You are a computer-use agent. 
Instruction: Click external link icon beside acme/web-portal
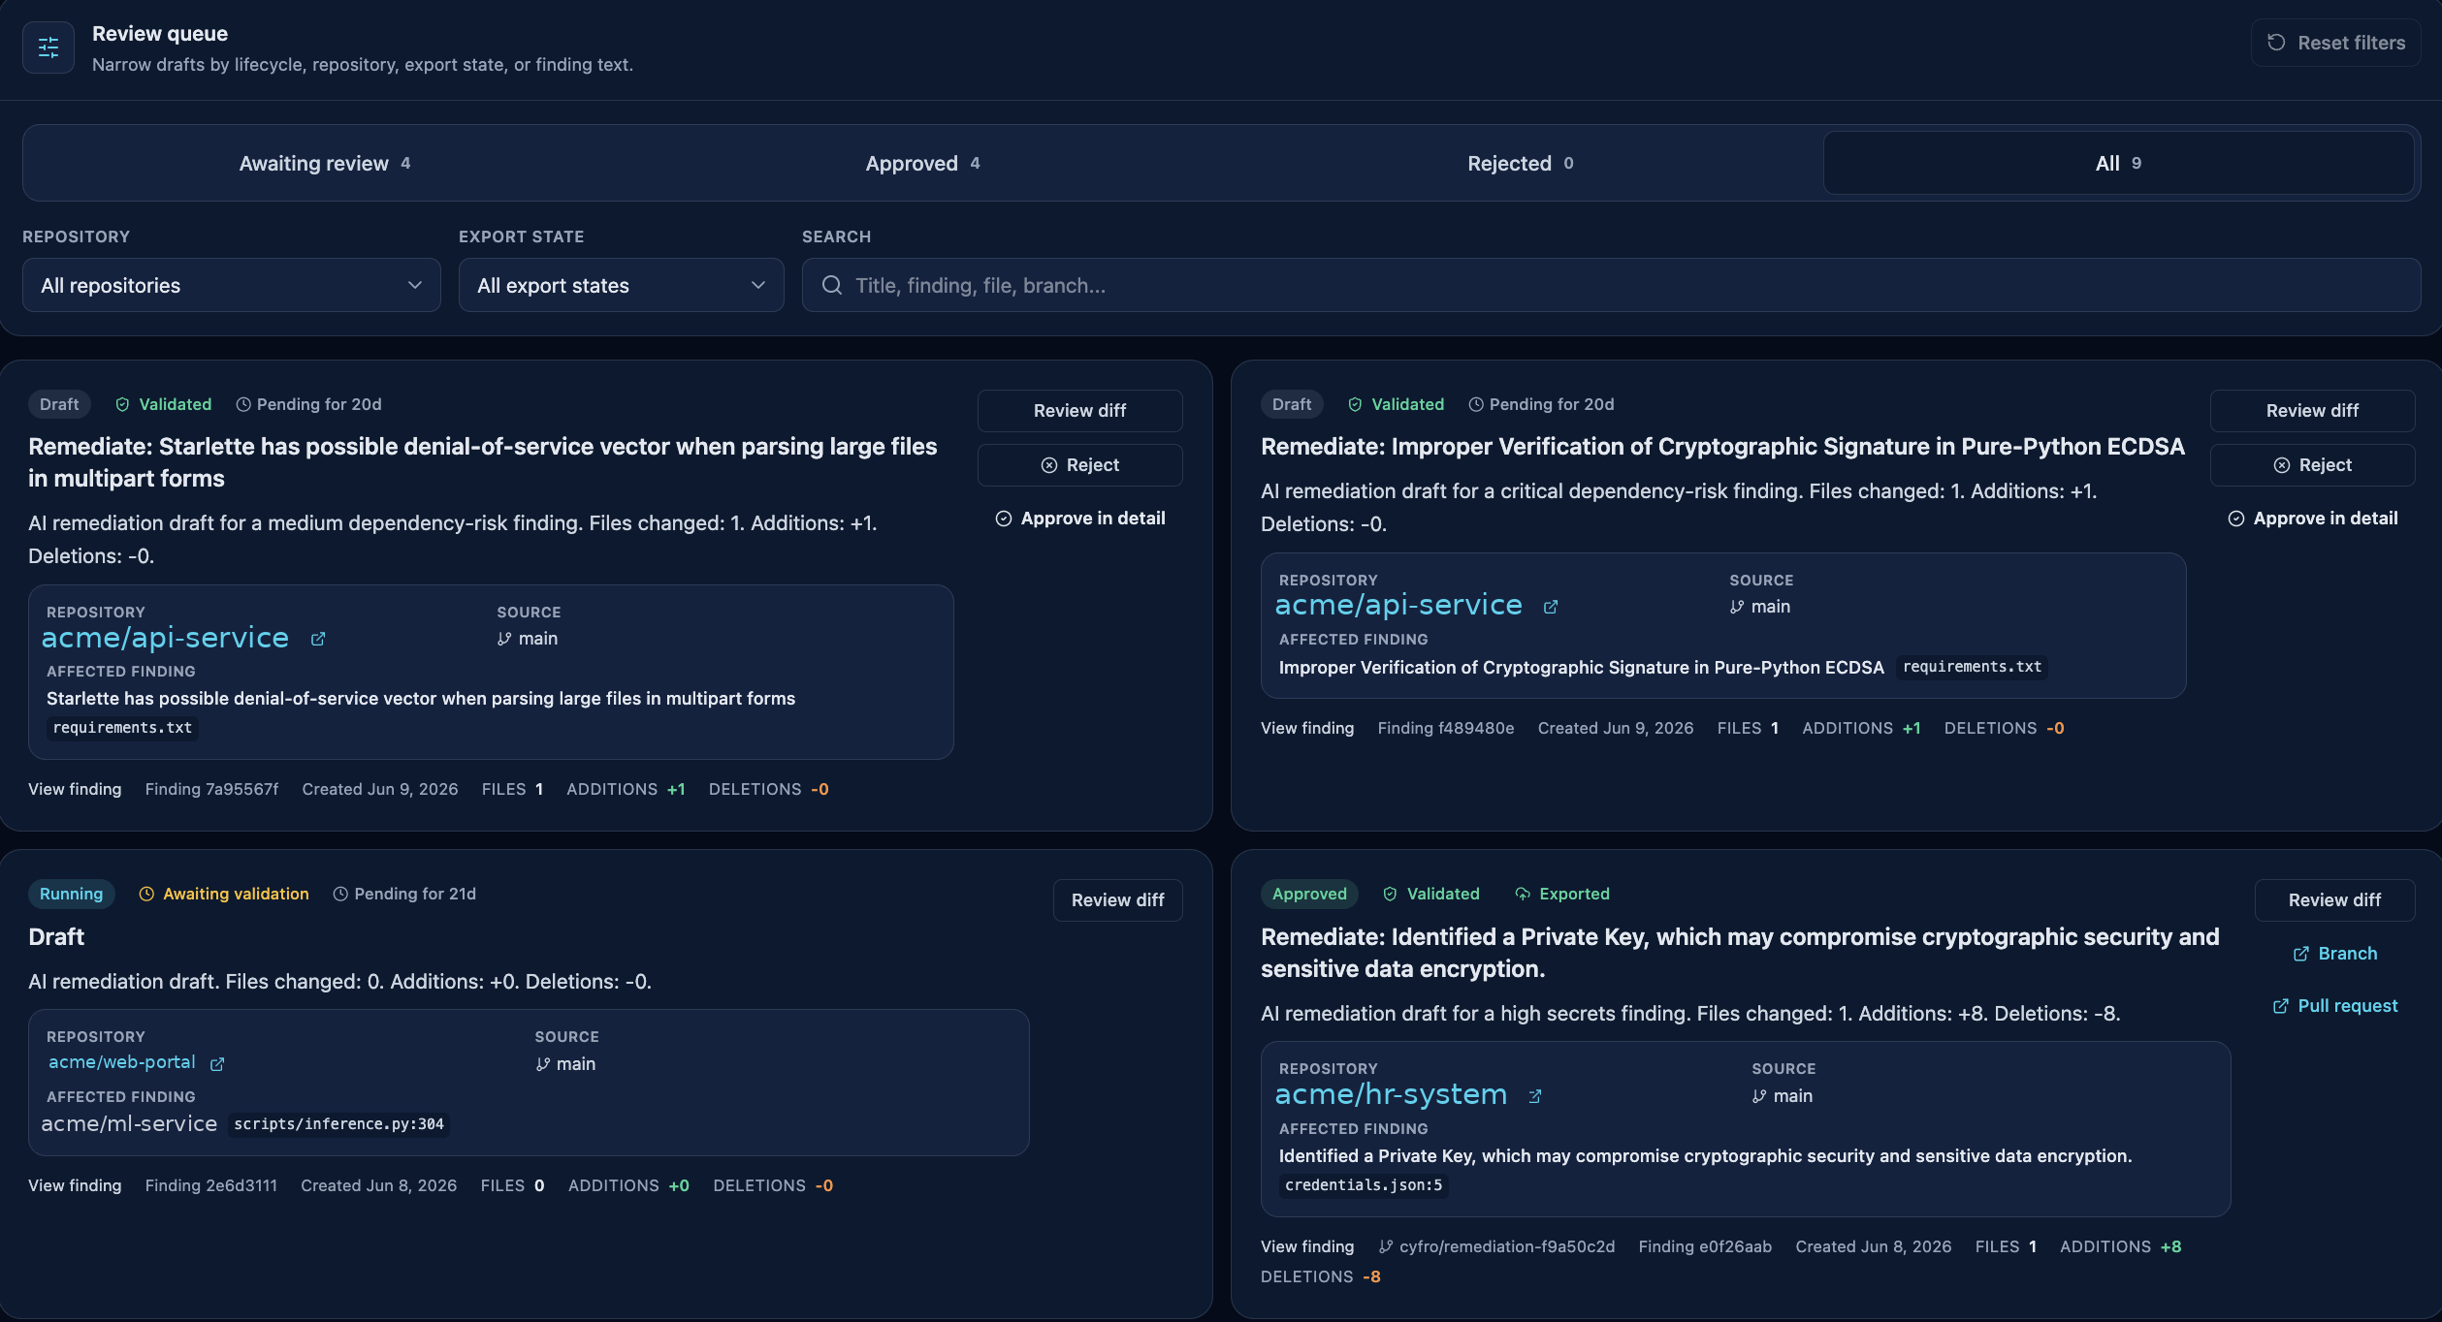click(217, 1064)
